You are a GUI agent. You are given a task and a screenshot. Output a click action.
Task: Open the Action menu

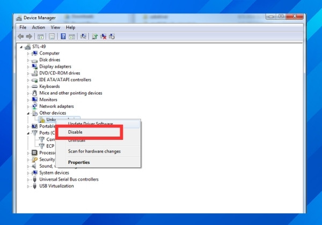click(39, 27)
